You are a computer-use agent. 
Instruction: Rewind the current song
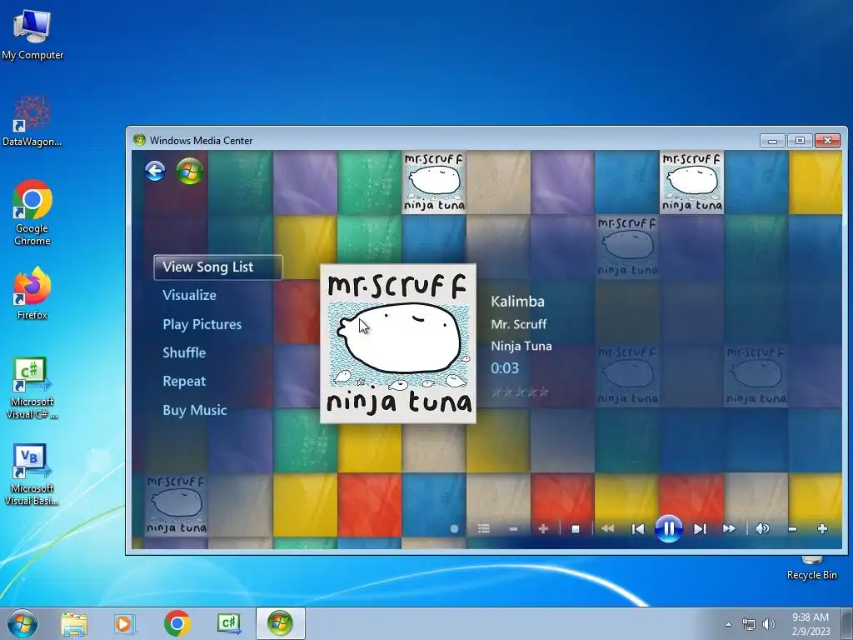coord(607,528)
